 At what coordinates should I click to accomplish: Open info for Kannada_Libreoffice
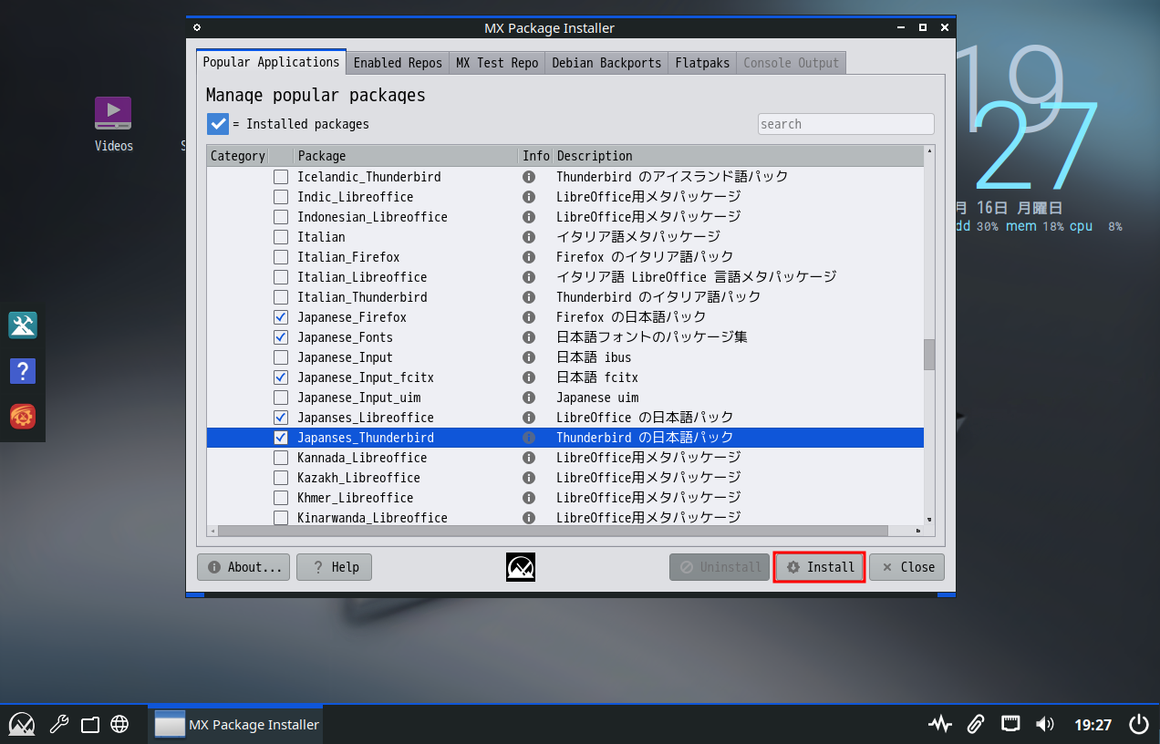(528, 458)
